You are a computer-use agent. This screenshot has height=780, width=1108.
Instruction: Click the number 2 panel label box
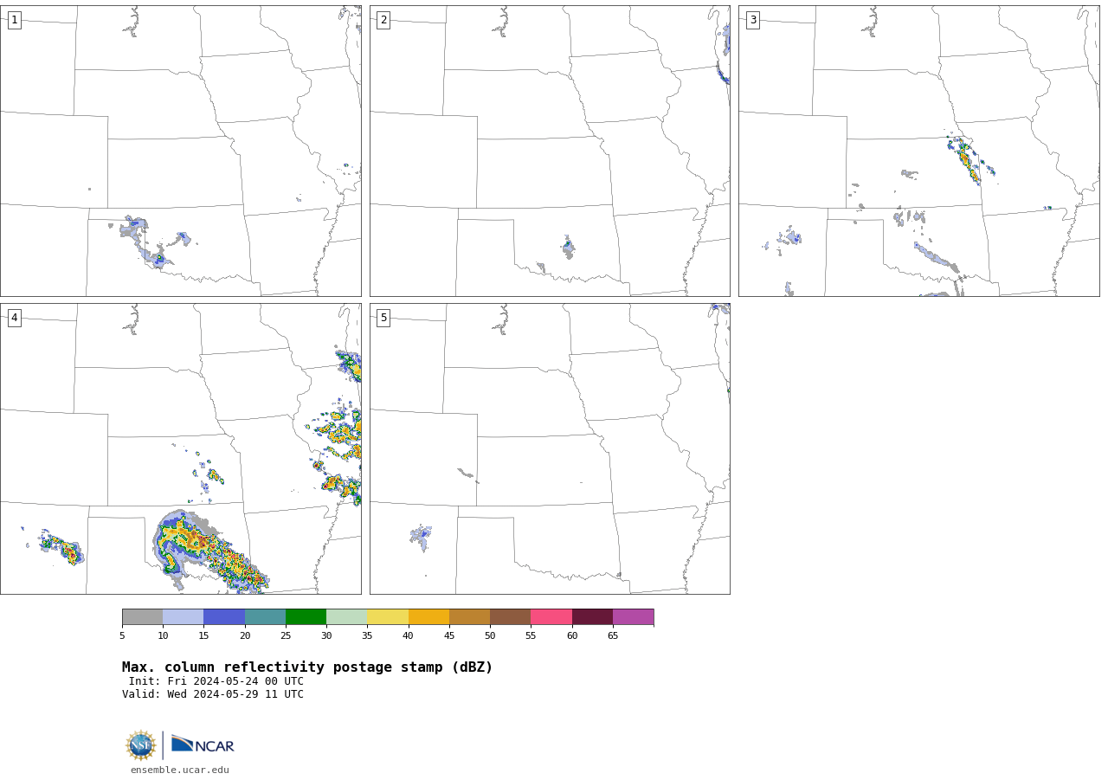point(383,20)
